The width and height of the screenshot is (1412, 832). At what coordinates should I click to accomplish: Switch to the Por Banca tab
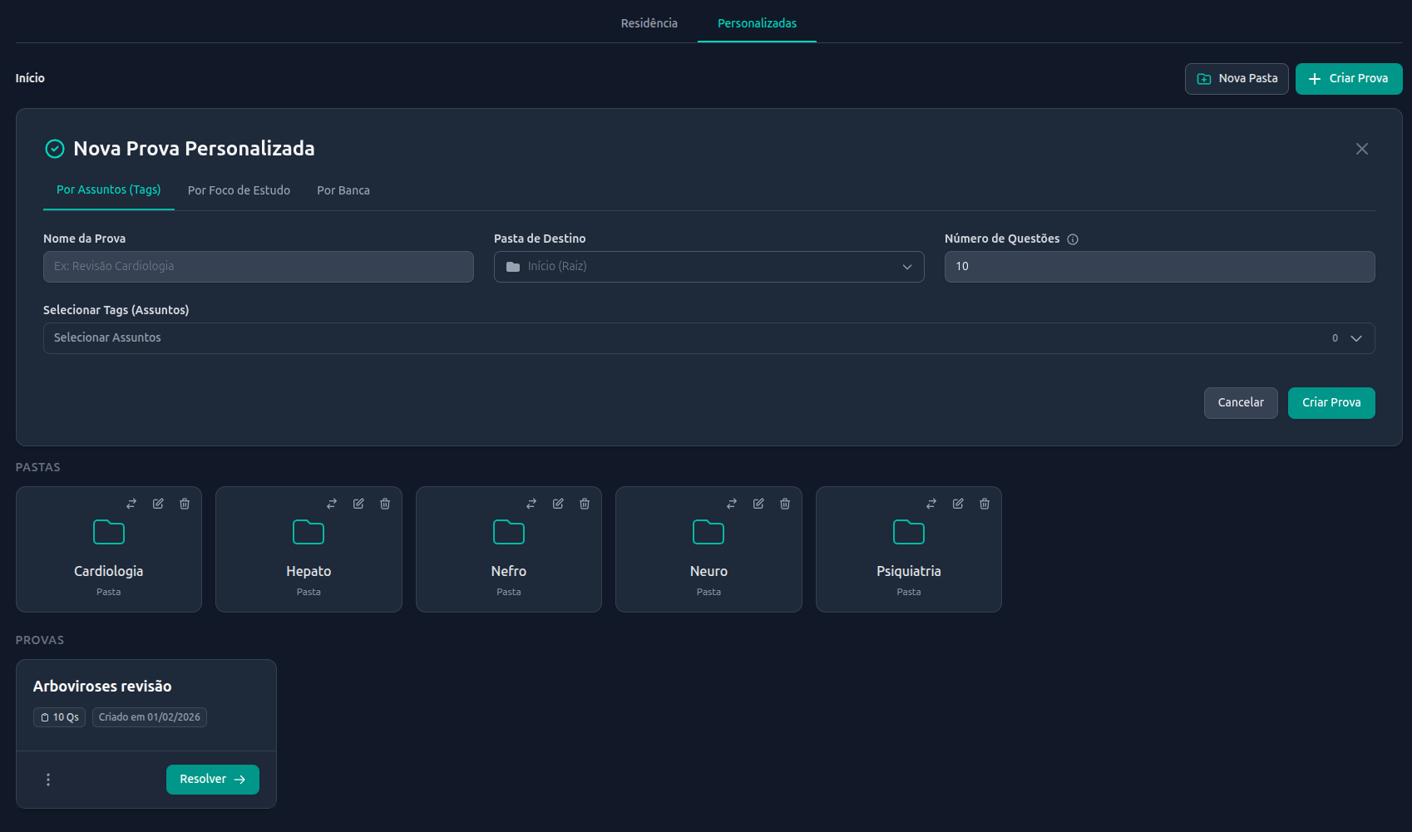(x=343, y=190)
